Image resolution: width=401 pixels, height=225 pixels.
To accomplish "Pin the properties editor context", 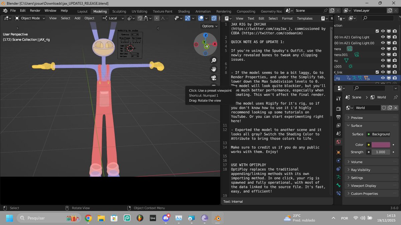I will click(395, 97).
